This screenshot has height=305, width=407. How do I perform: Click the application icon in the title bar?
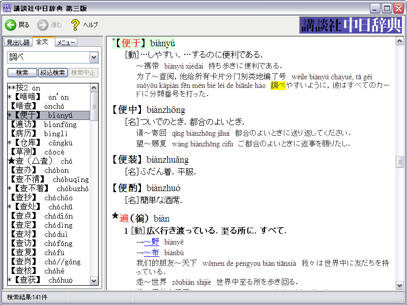click(7, 8)
